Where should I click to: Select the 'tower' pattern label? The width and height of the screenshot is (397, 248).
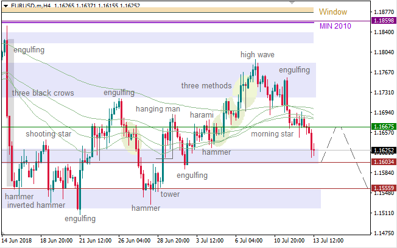pyautogui.click(x=170, y=194)
